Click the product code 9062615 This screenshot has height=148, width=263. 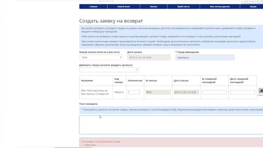119,92
